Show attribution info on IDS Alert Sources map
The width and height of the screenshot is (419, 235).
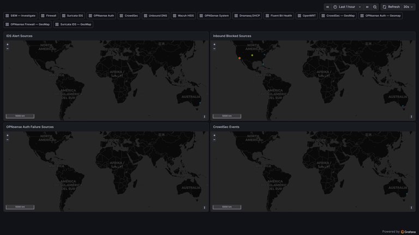pyautogui.click(x=205, y=116)
